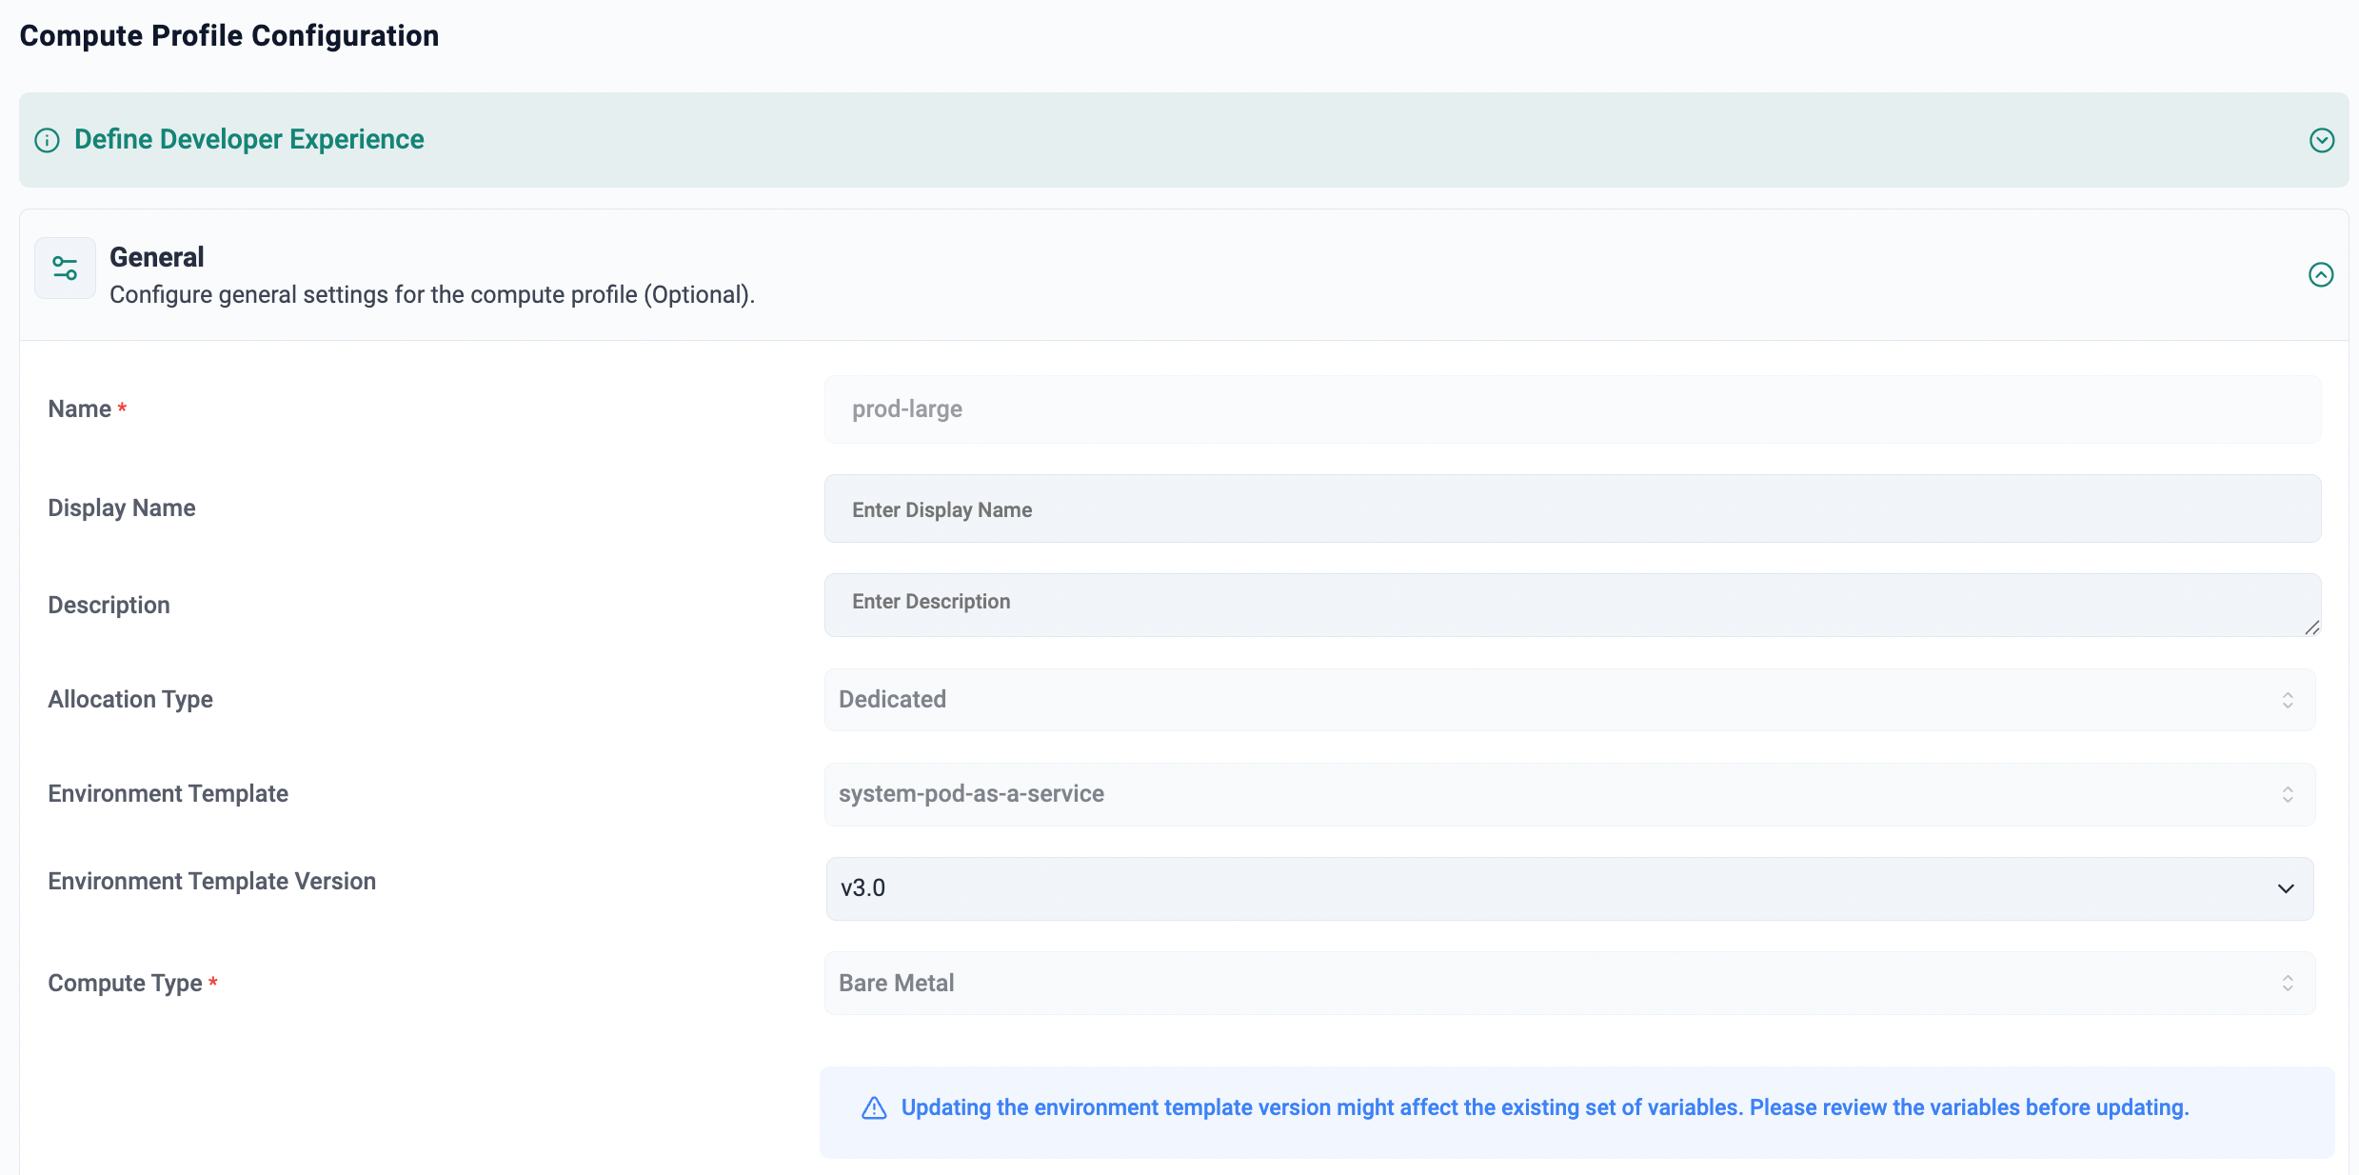Click Allocation Type up-down arrows icon
The height and width of the screenshot is (1175, 2359).
pos(2287,700)
